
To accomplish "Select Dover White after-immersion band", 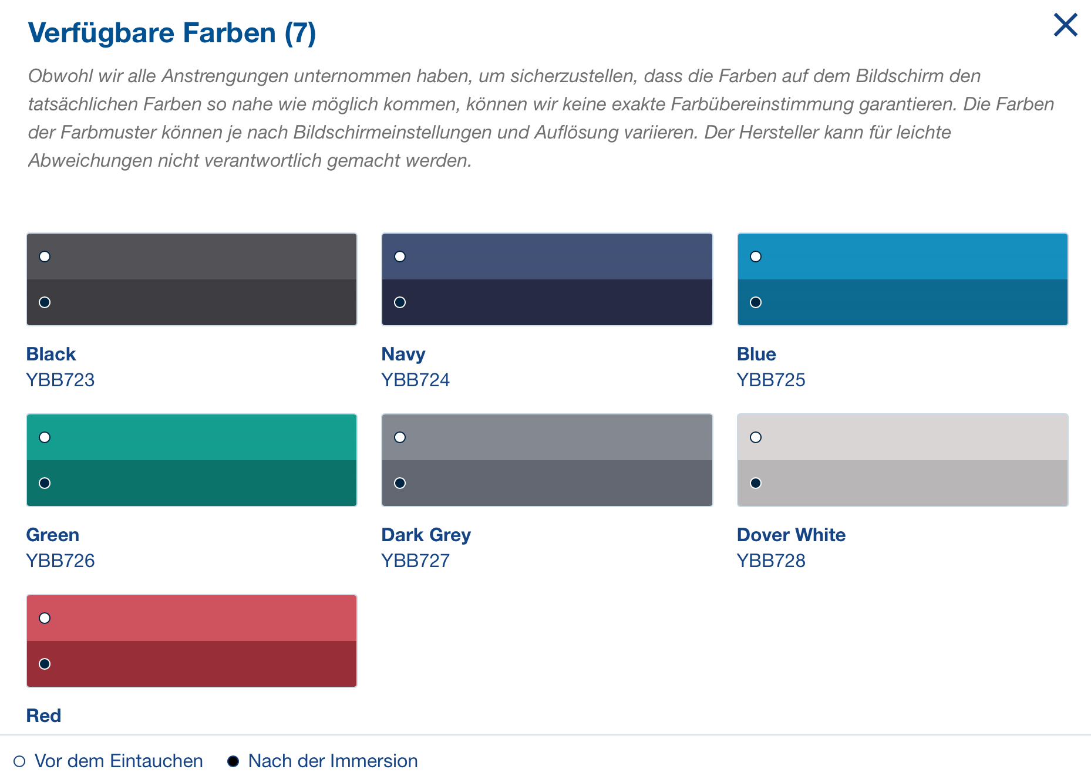I will [x=902, y=483].
